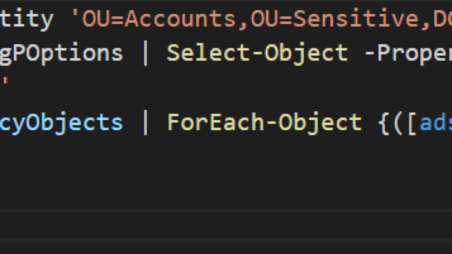Click the opening curly brace after ForEach-Object
The height and width of the screenshot is (254, 452).
tap(383, 123)
